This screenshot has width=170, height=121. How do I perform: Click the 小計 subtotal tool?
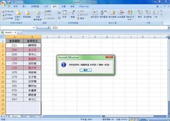156,14
